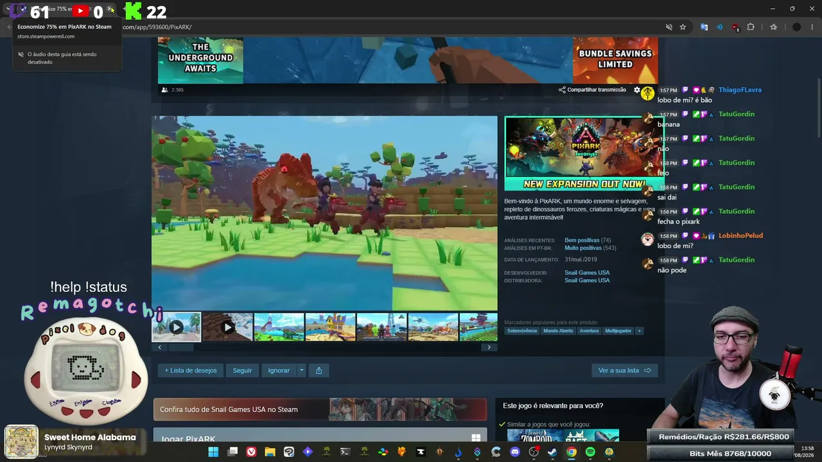Select the third screenshot thumbnail with dinosaur
The height and width of the screenshot is (462, 822).
click(279, 327)
